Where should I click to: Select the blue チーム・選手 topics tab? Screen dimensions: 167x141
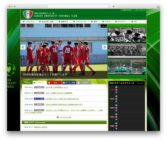tap(69, 83)
